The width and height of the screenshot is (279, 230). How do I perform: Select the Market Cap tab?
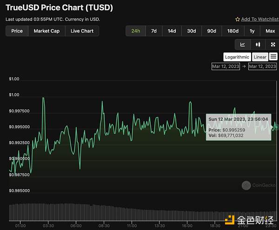point(46,31)
